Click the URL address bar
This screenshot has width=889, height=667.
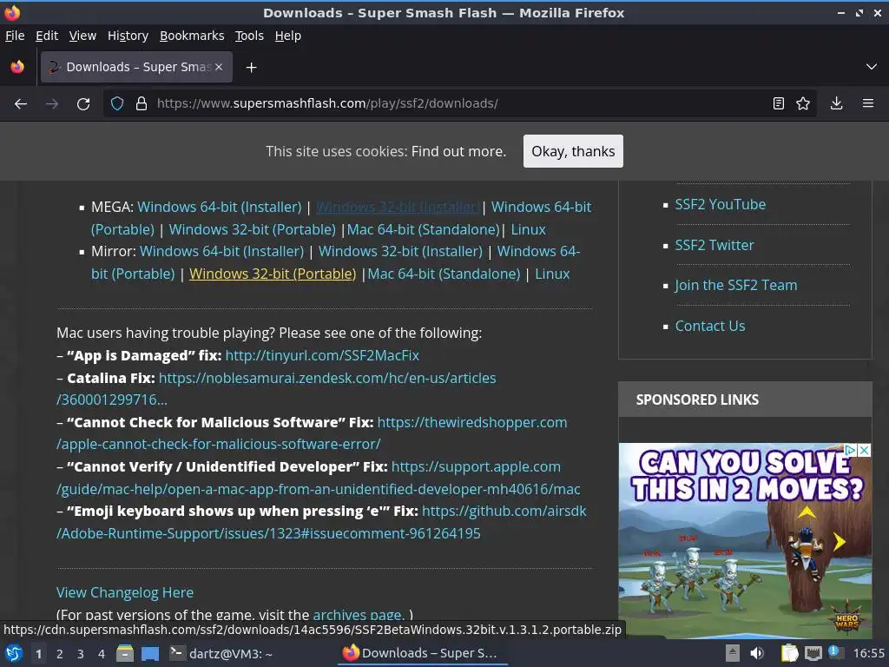(x=458, y=103)
